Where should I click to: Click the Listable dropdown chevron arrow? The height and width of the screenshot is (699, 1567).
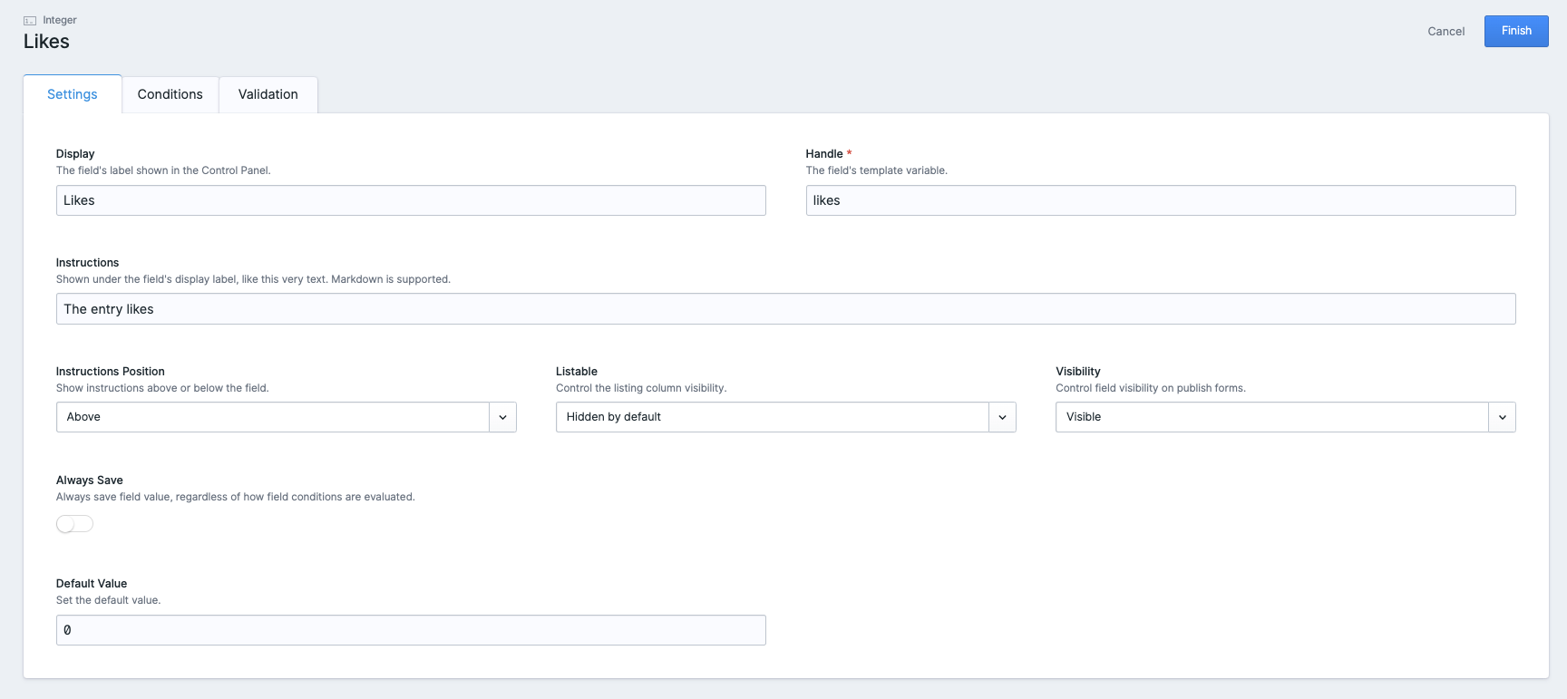coord(1002,417)
